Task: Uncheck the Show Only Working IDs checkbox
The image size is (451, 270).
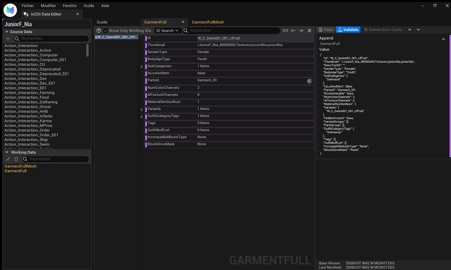Action: tap(105, 30)
